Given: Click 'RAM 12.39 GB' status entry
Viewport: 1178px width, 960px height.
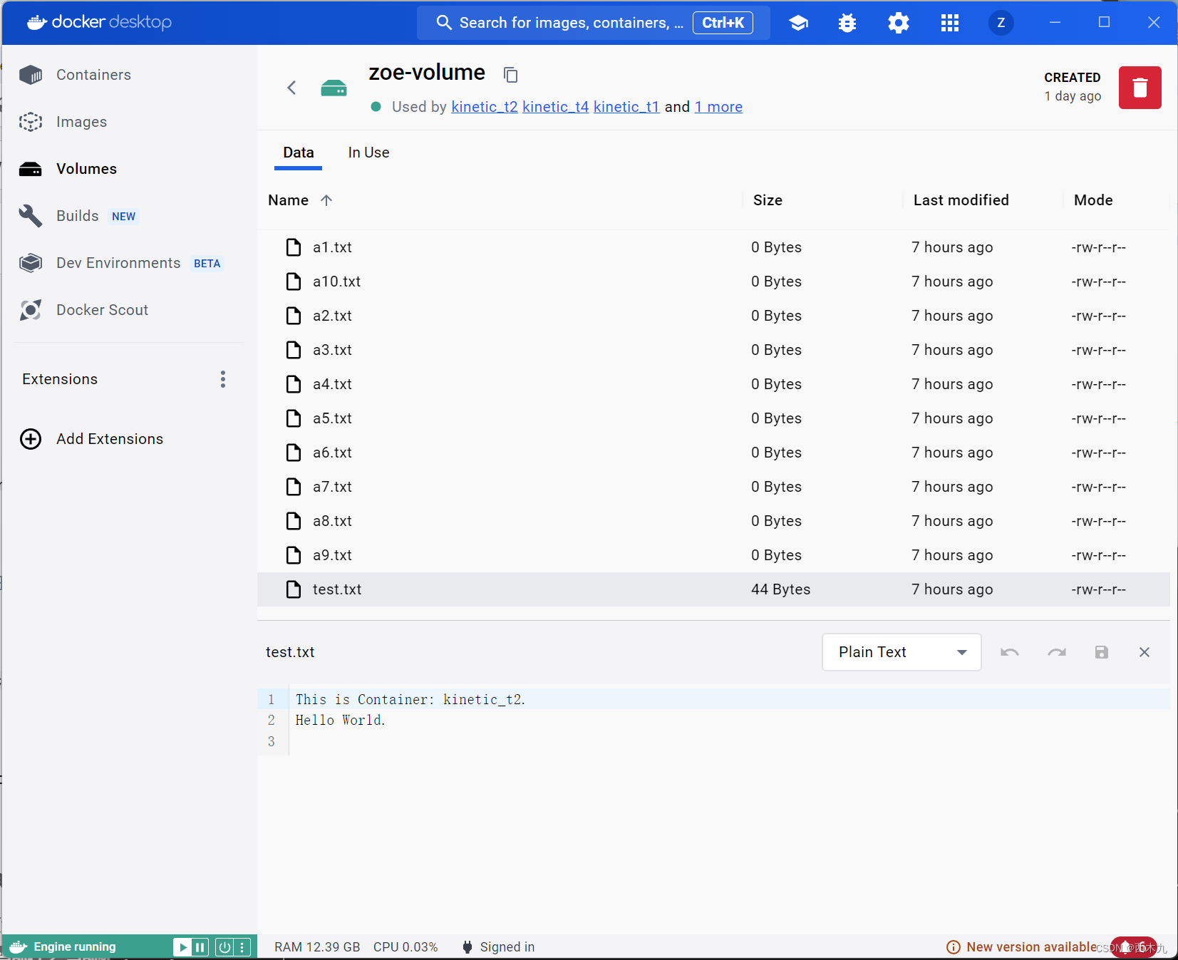Looking at the screenshot, I should coord(317,947).
